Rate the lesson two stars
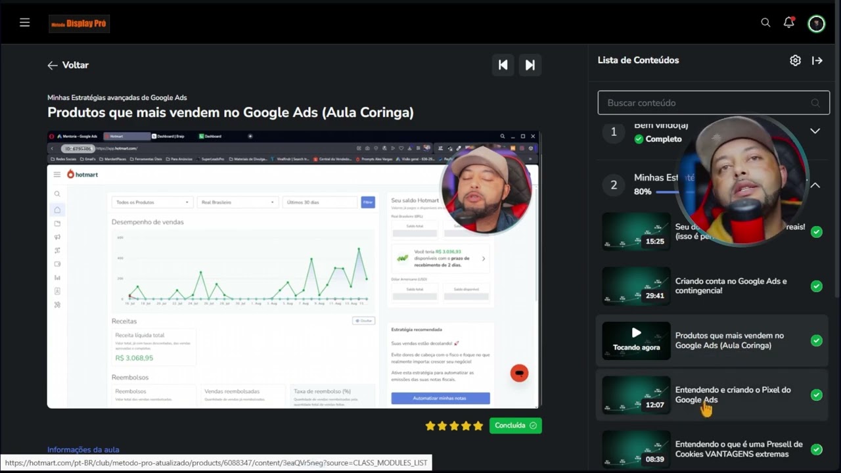Screen dimensions: 841x473 442,426
